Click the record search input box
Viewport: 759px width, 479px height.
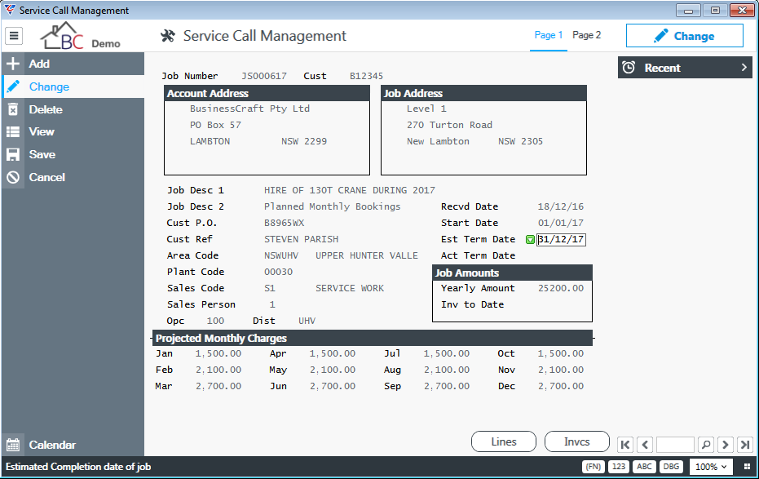(675, 444)
